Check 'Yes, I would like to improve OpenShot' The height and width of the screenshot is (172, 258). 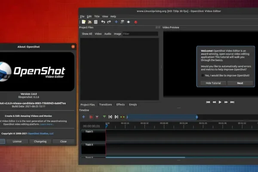pyautogui.click(x=203, y=75)
